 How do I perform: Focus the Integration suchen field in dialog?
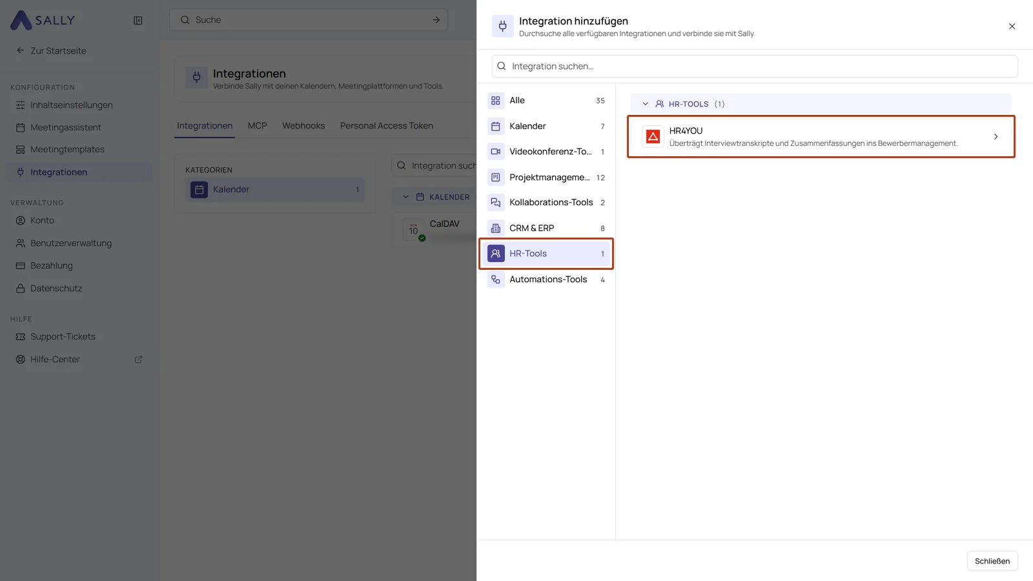755,66
